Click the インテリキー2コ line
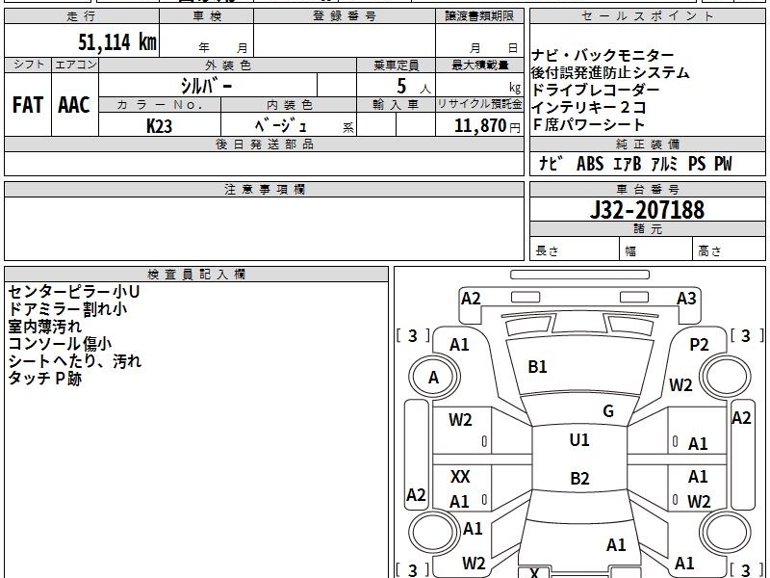 coord(589,107)
